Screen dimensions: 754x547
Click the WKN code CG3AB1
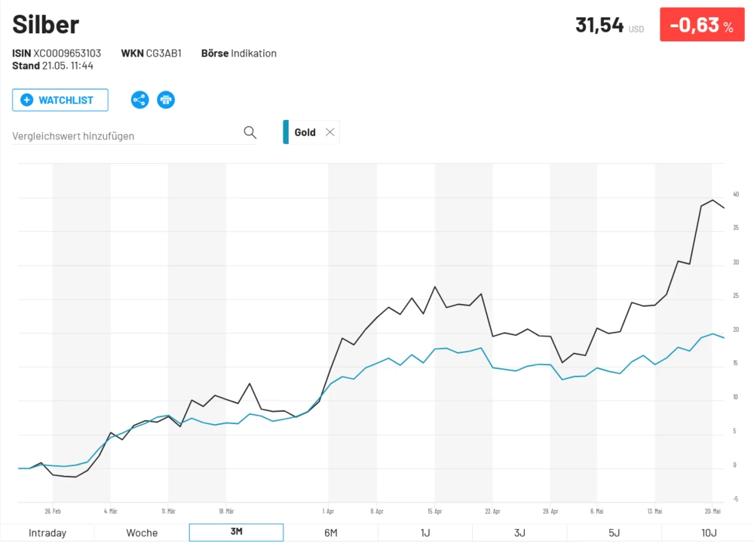[164, 54]
